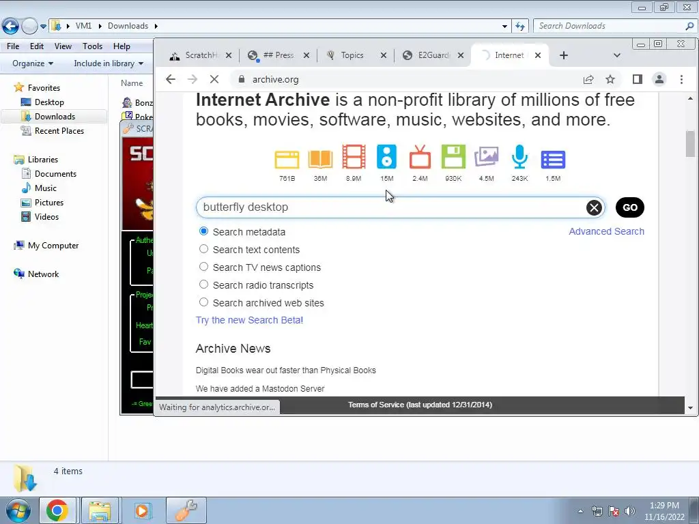Open the Organize dropdown in Explorer
Viewport: 699px width, 524px height.
pos(33,63)
